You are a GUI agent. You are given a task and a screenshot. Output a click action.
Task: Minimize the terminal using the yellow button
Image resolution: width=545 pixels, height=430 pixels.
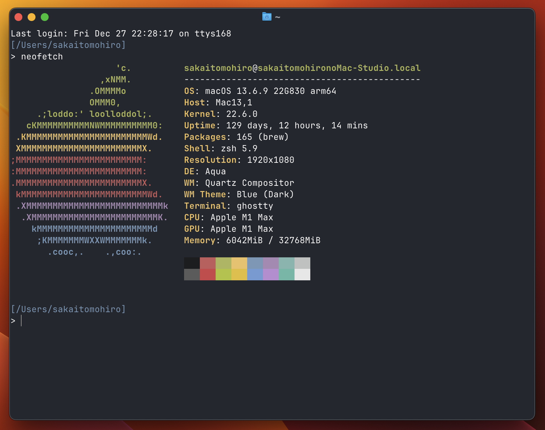tap(32, 17)
